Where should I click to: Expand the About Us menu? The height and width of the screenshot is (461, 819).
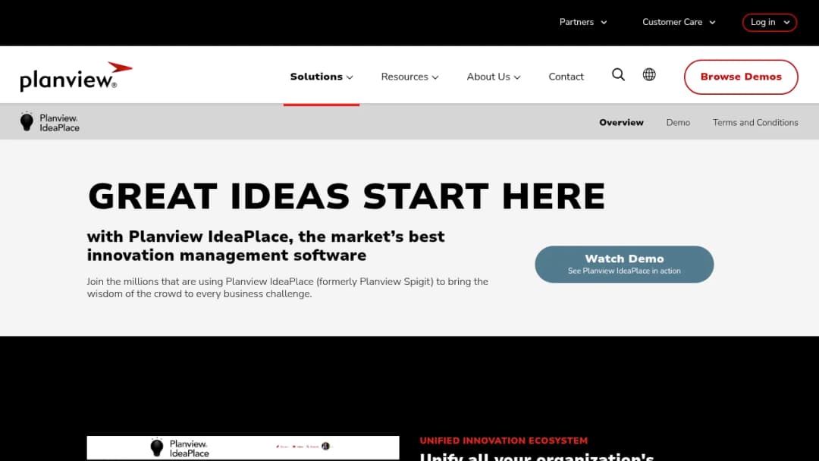click(494, 77)
